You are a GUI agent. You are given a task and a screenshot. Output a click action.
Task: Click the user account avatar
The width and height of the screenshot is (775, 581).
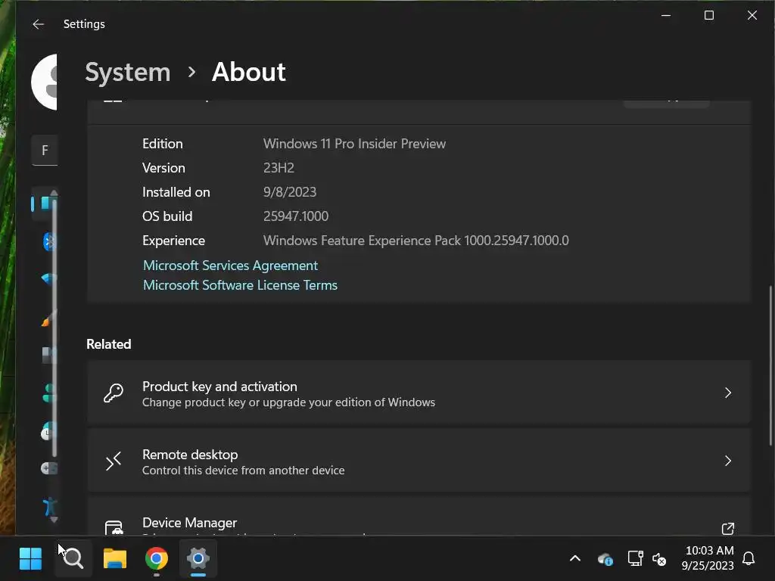[x=45, y=82]
